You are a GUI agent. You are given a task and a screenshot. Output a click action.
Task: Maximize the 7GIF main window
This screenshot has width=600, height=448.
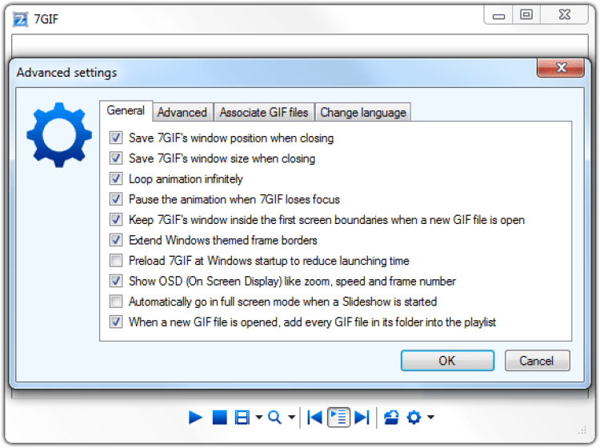pyautogui.click(x=526, y=15)
